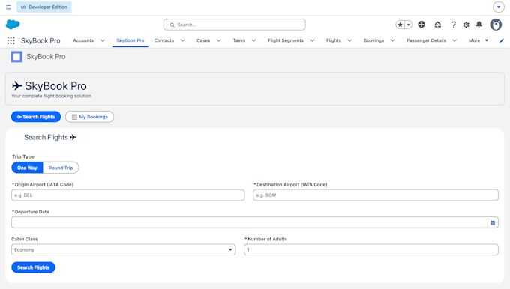Open the Departure Date calendar picker
510x289 pixels.
(493, 223)
